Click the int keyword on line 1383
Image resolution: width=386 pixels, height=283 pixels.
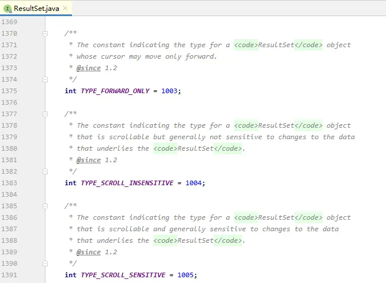[71, 183]
